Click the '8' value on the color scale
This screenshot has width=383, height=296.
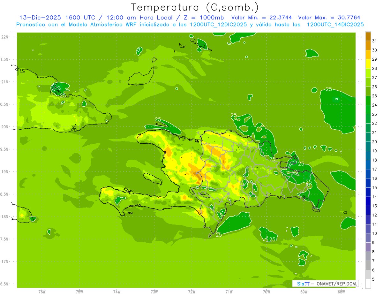tap(373, 252)
